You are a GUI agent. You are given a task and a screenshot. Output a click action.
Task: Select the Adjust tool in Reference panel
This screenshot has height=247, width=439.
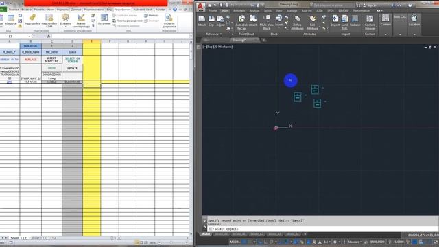pos(220,21)
